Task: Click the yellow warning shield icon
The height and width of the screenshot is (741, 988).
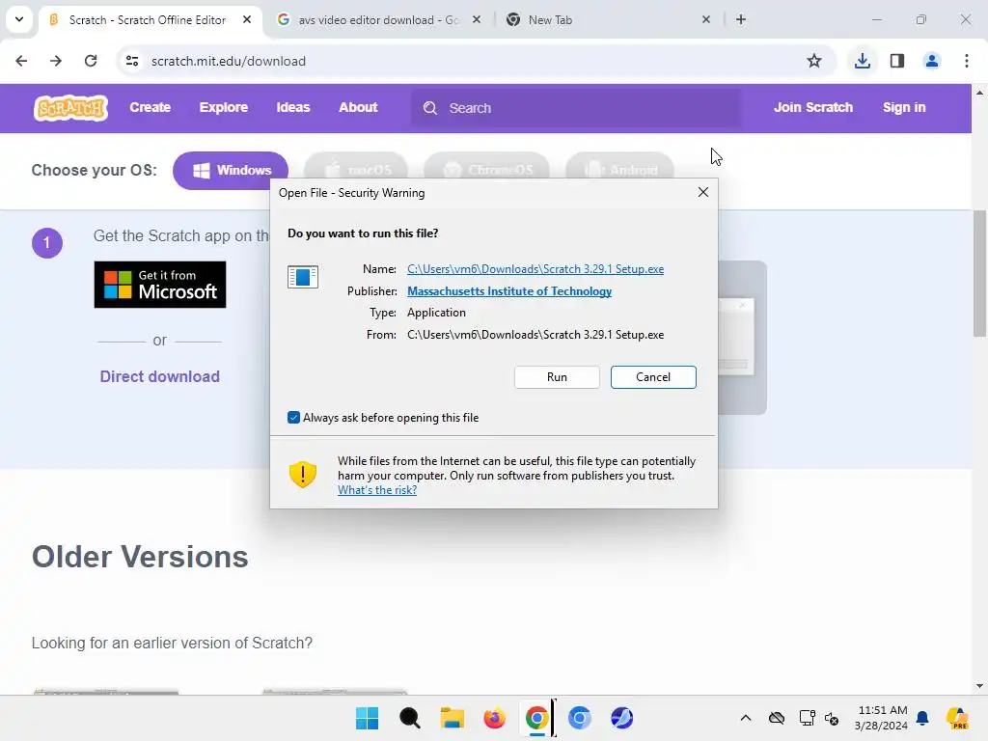Action: 303,475
